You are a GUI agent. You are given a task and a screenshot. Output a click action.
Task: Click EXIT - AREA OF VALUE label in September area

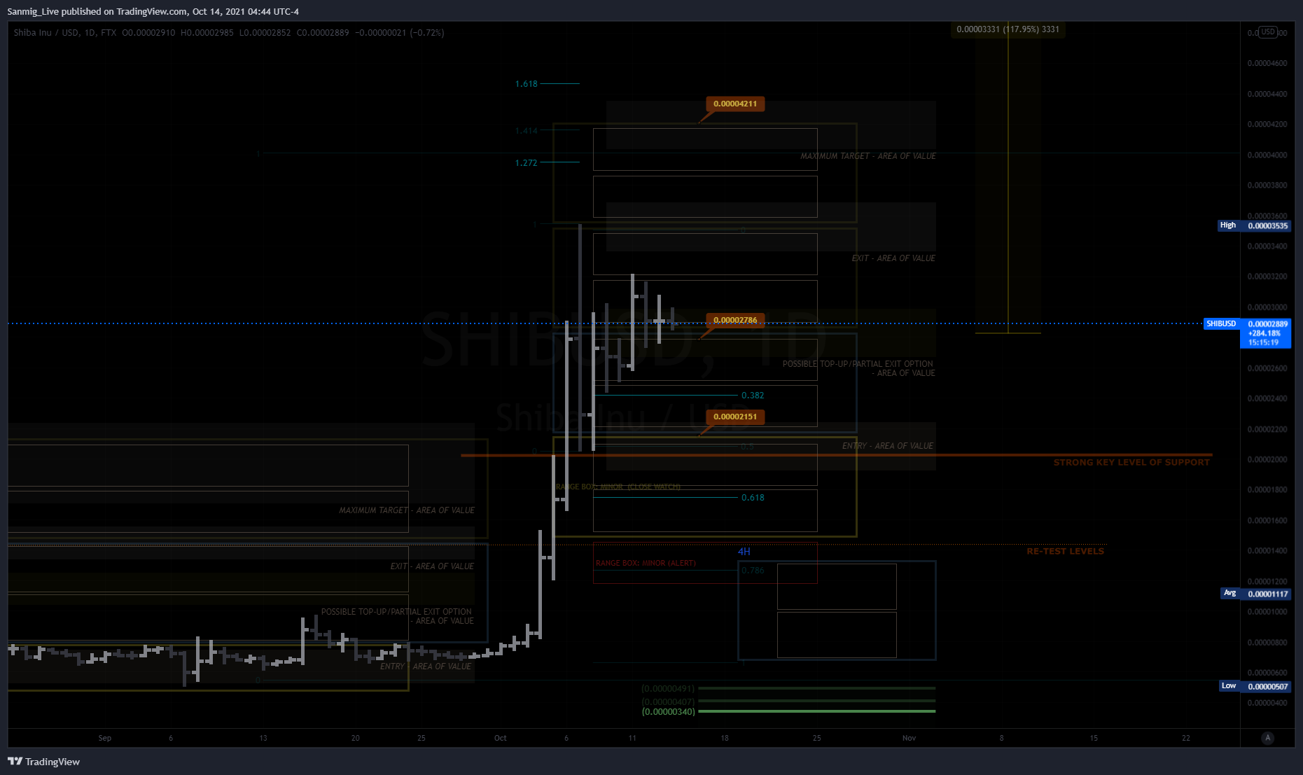coord(432,566)
